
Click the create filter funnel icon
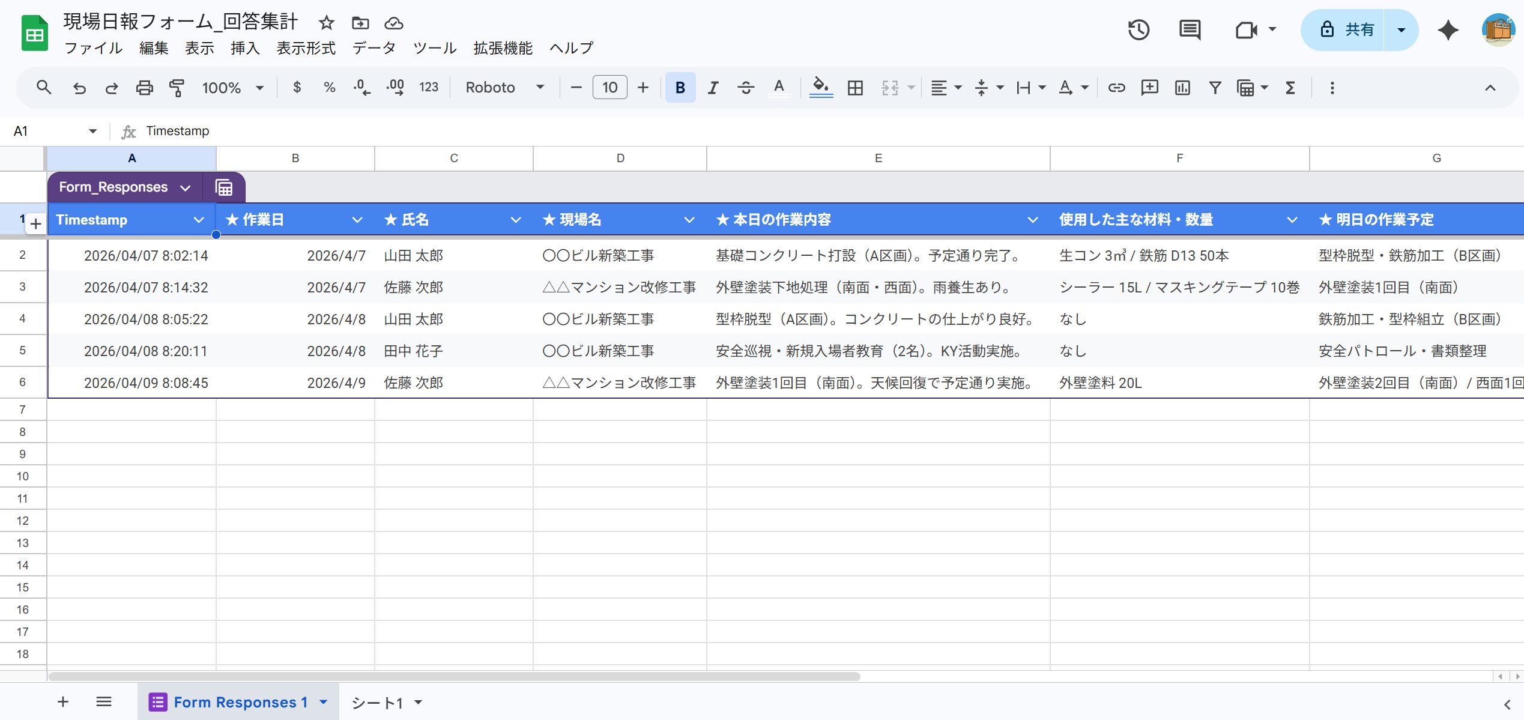[1215, 88]
